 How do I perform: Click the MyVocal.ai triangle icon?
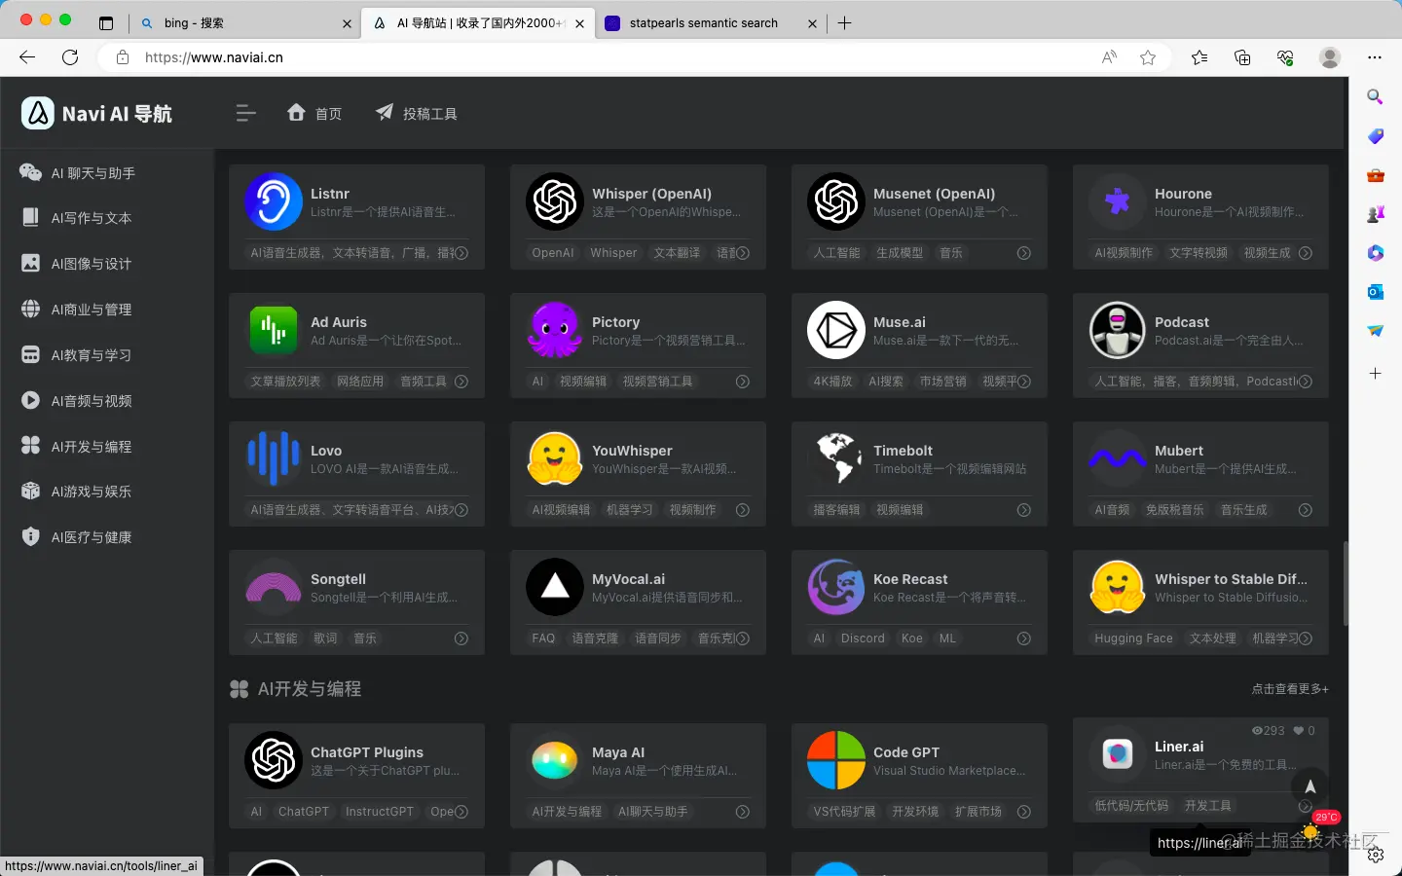coord(555,587)
